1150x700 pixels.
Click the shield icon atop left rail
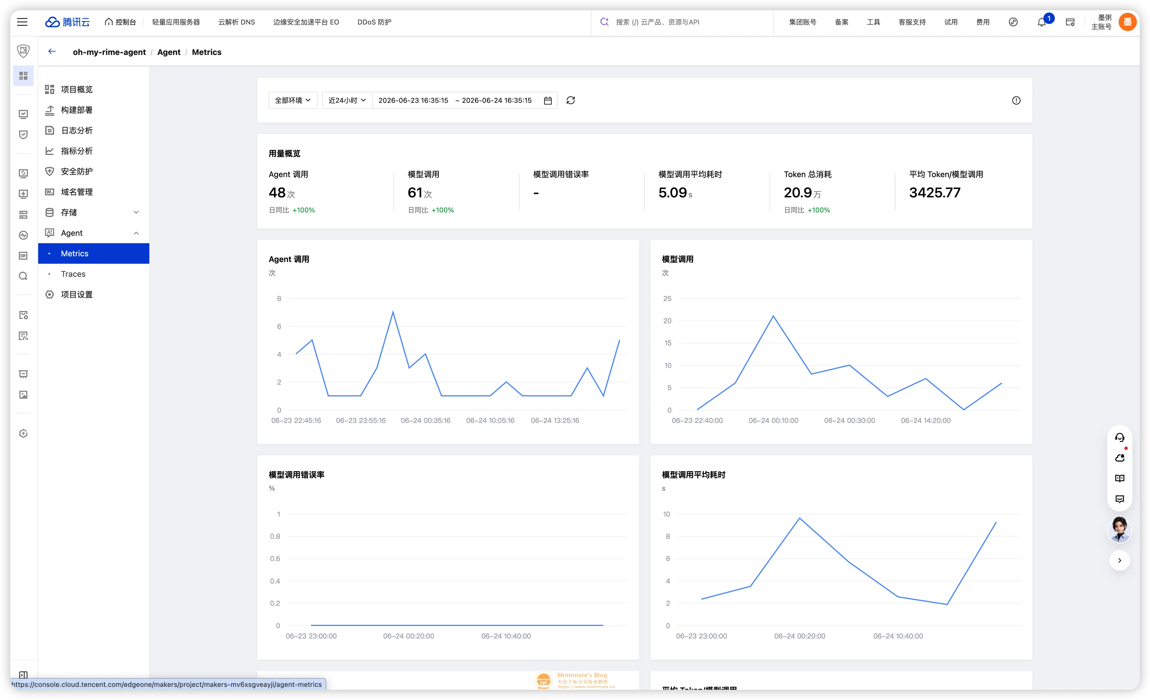pyautogui.click(x=23, y=50)
